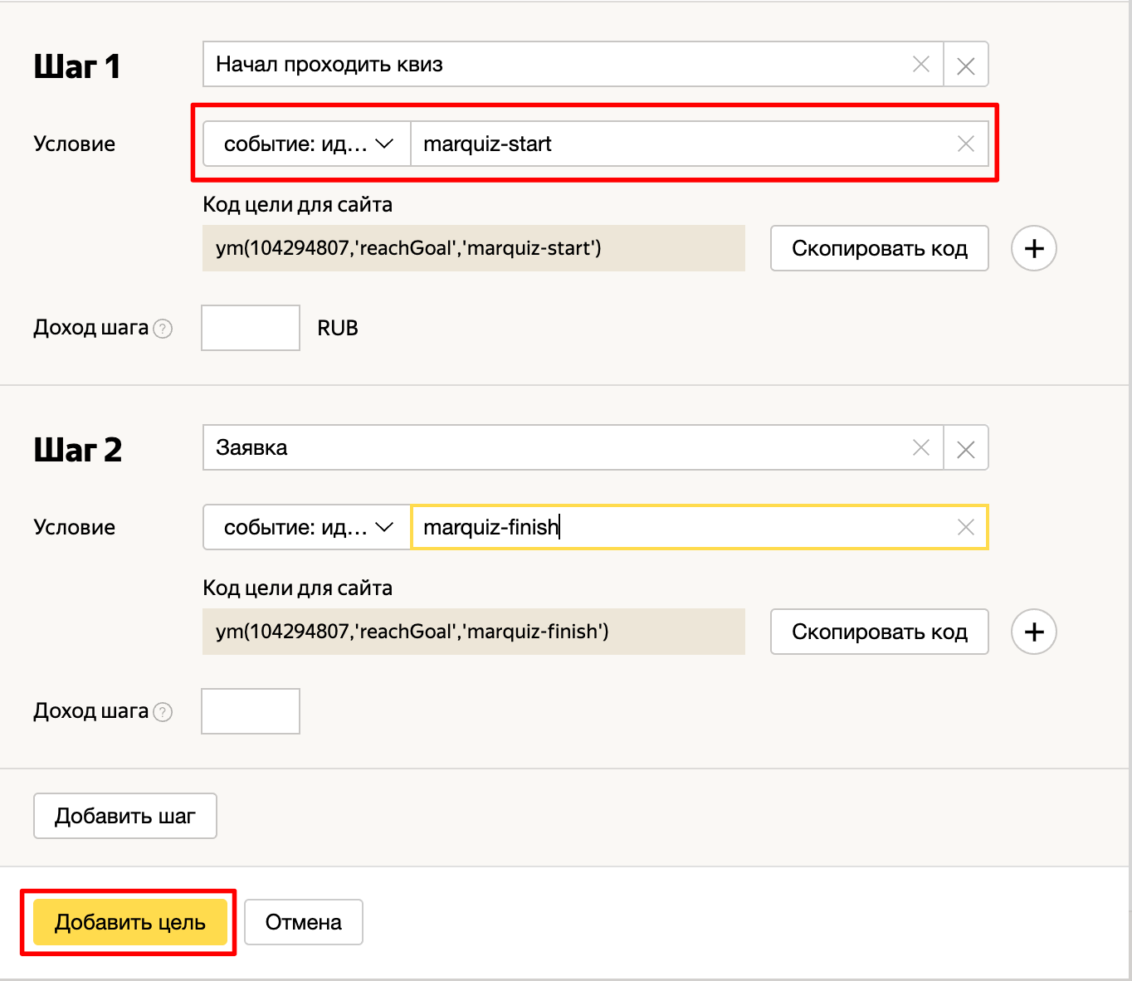
Task: Clear the Step 1 name field text
Action: 920,65
